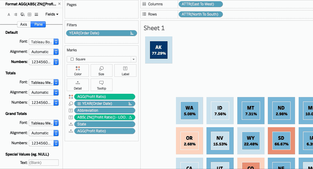Select the ID square mark
This screenshot has width=313, height=169.
pyautogui.click(x=220, y=110)
